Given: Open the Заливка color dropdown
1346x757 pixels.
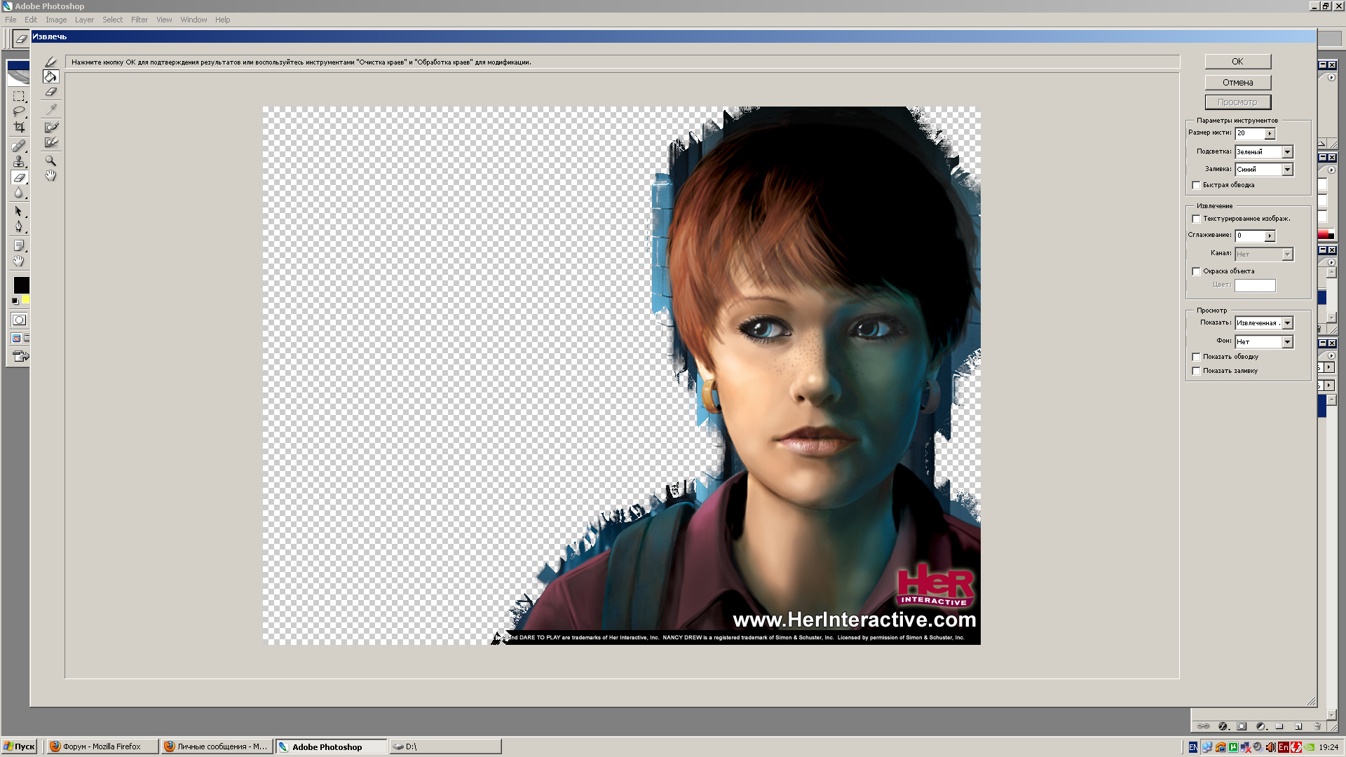Looking at the screenshot, I should click(1287, 170).
